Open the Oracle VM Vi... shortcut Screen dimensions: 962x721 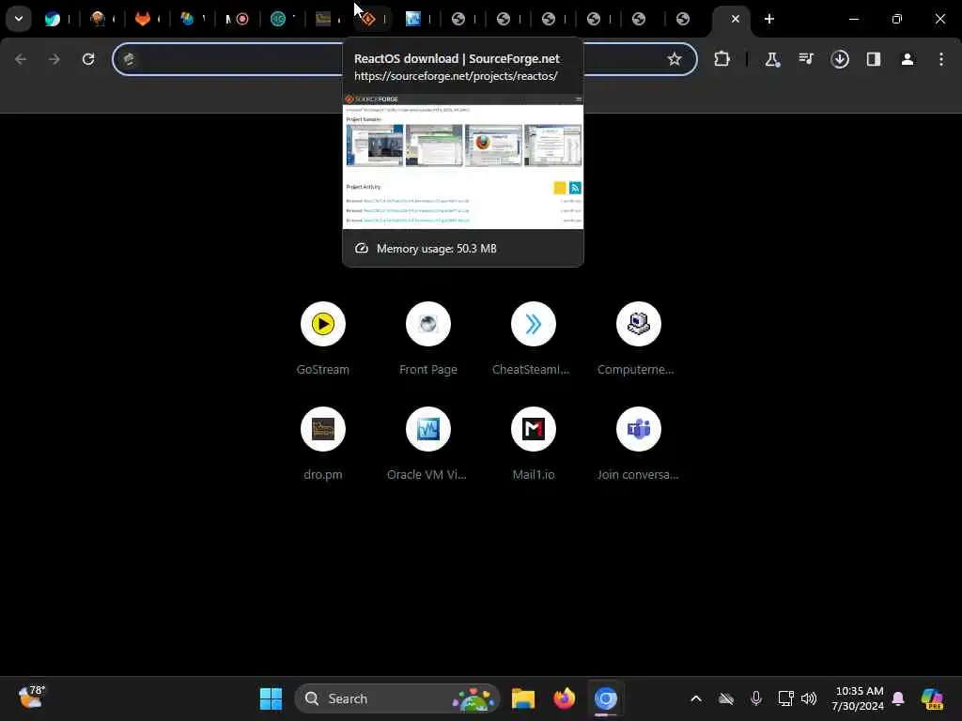428,443
